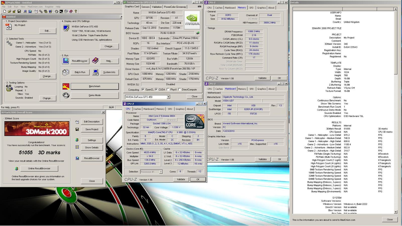This screenshot has width=402, height=226.
Task: Click the Edit Description icon in 3DMark2000 toolbar
Action: tap(36, 11)
